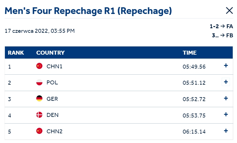Click the POL country label
Screen dimensions: 237x143
pyautogui.click(x=52, y=83)
